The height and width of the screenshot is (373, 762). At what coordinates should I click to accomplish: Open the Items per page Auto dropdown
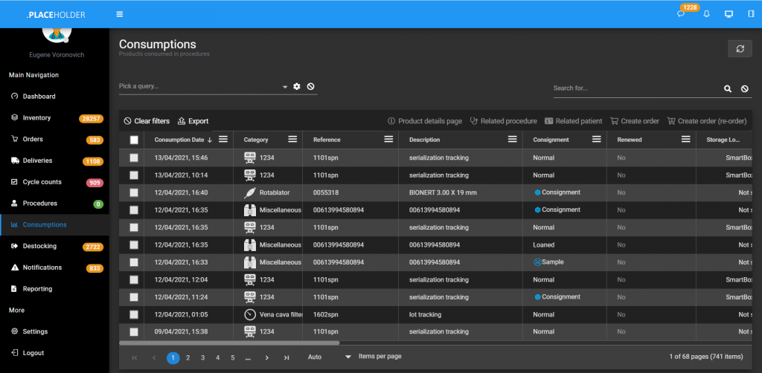(326, 357)
